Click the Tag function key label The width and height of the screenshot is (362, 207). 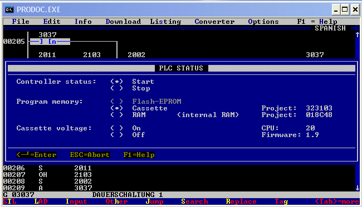coord(281,201)
